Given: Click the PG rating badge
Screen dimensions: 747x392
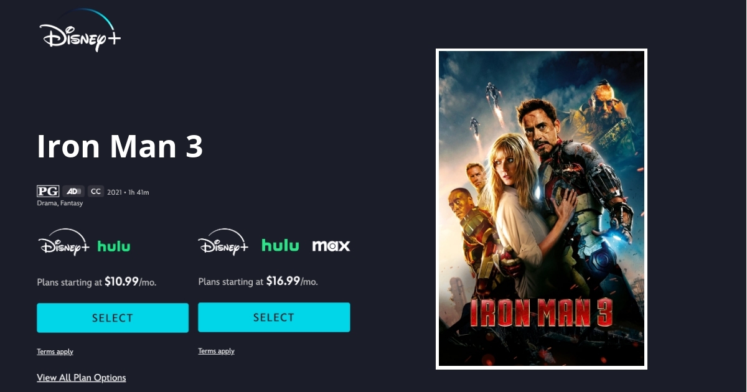Looking at the screenshot, I should pos(48,192).
